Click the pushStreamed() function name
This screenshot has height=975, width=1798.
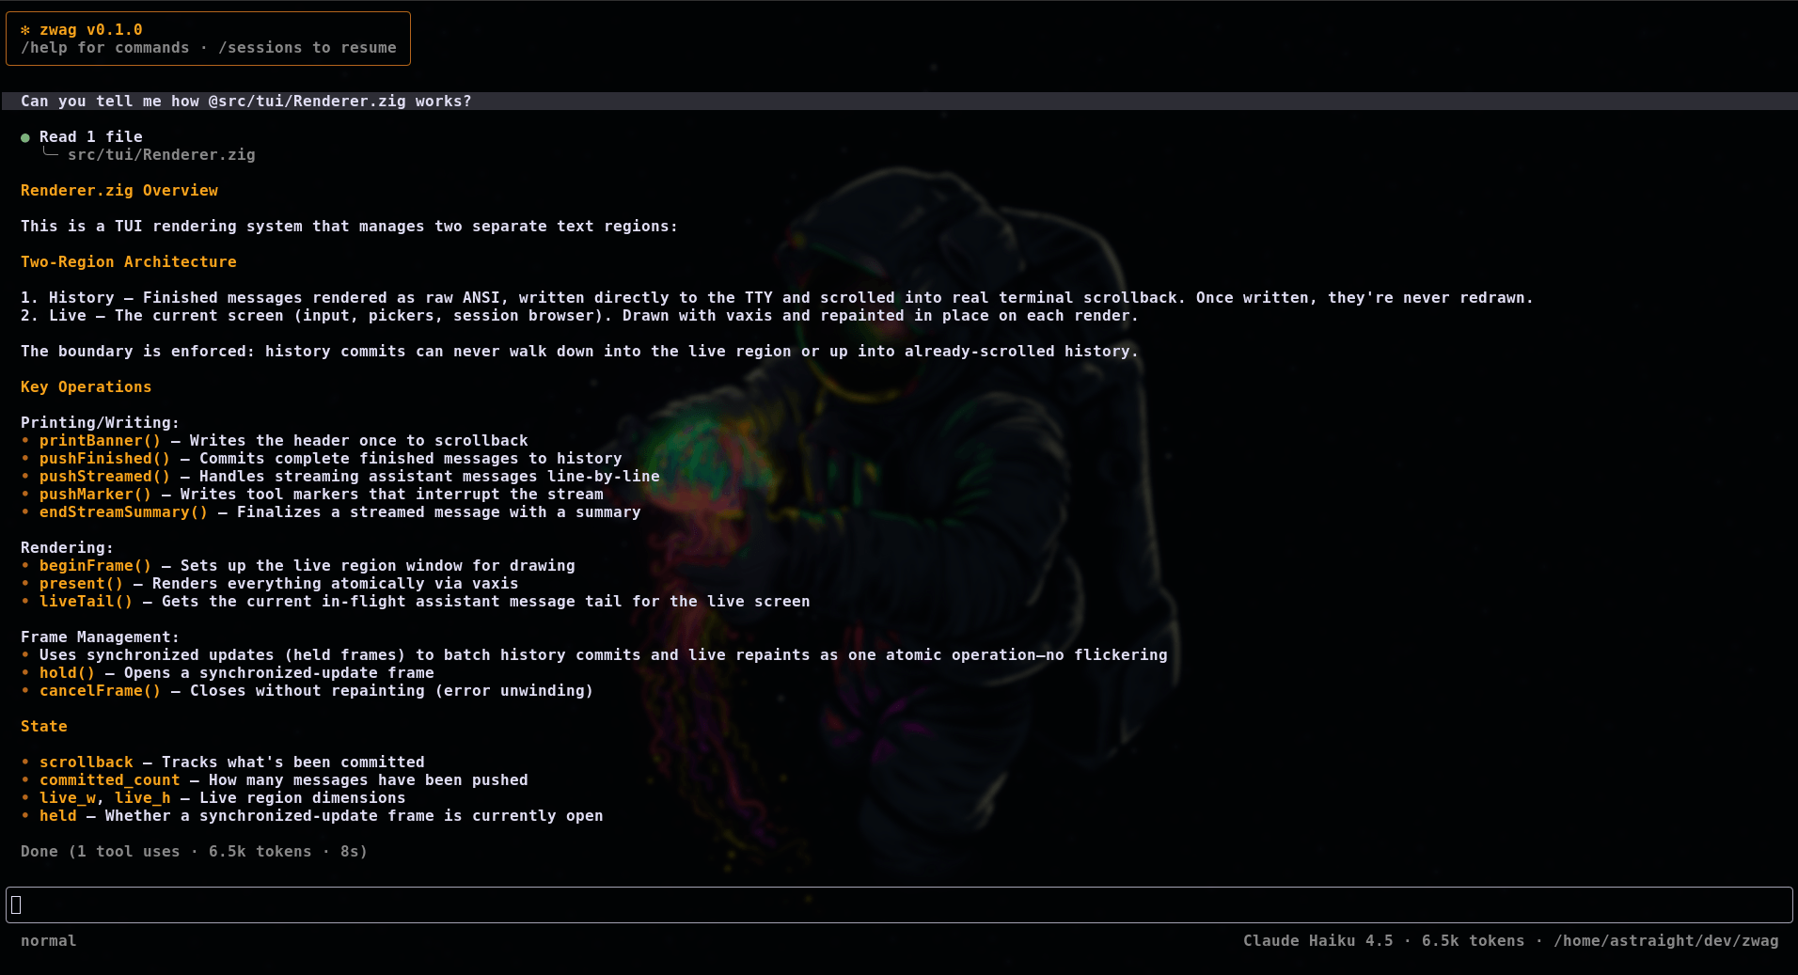point(104,477)
